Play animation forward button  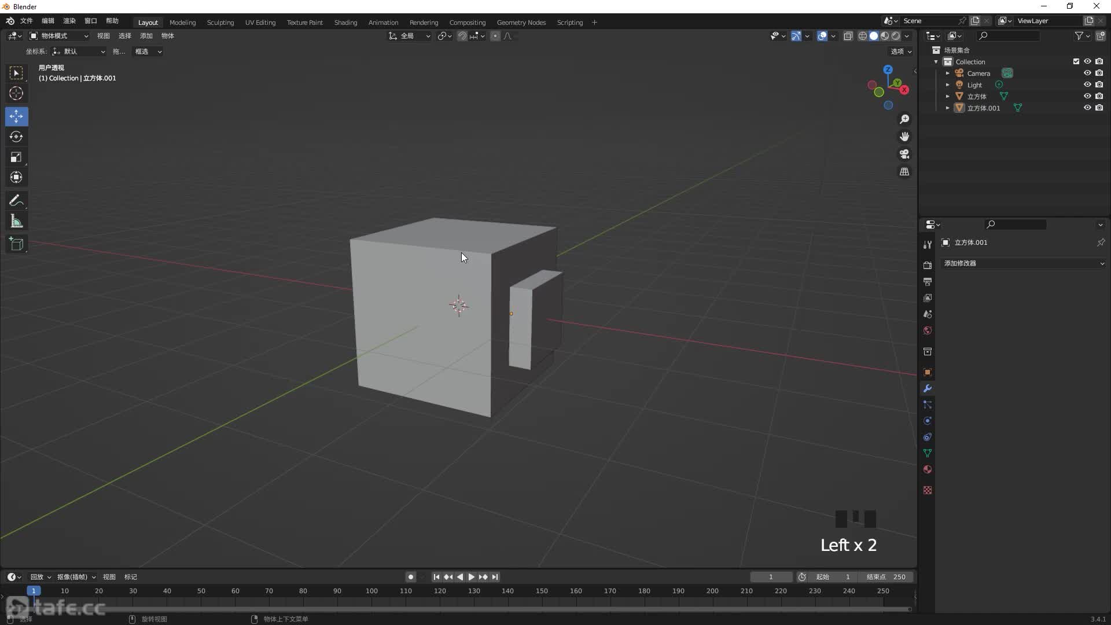click(471, 577)
